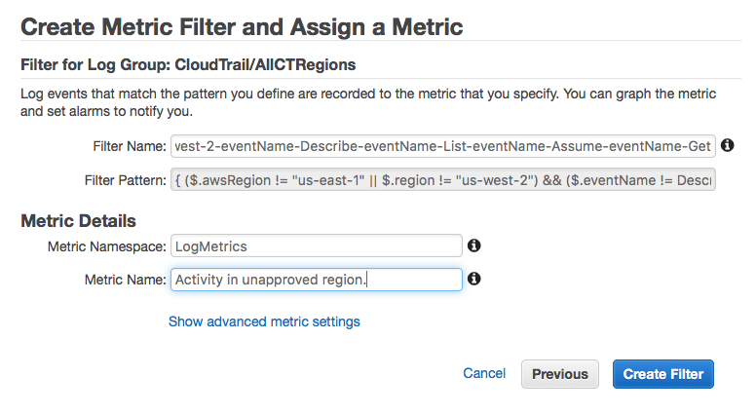Focus the Filter Name text field

pos(442,146)
